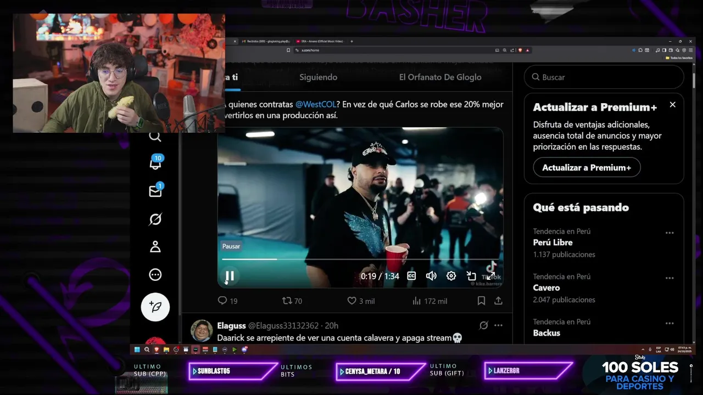Open video settings gear icon
703x395 pixels.
tap(451, 276)
